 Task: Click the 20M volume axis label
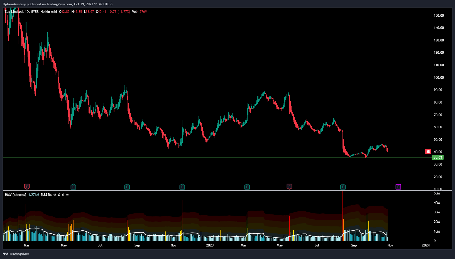(437, 222)
